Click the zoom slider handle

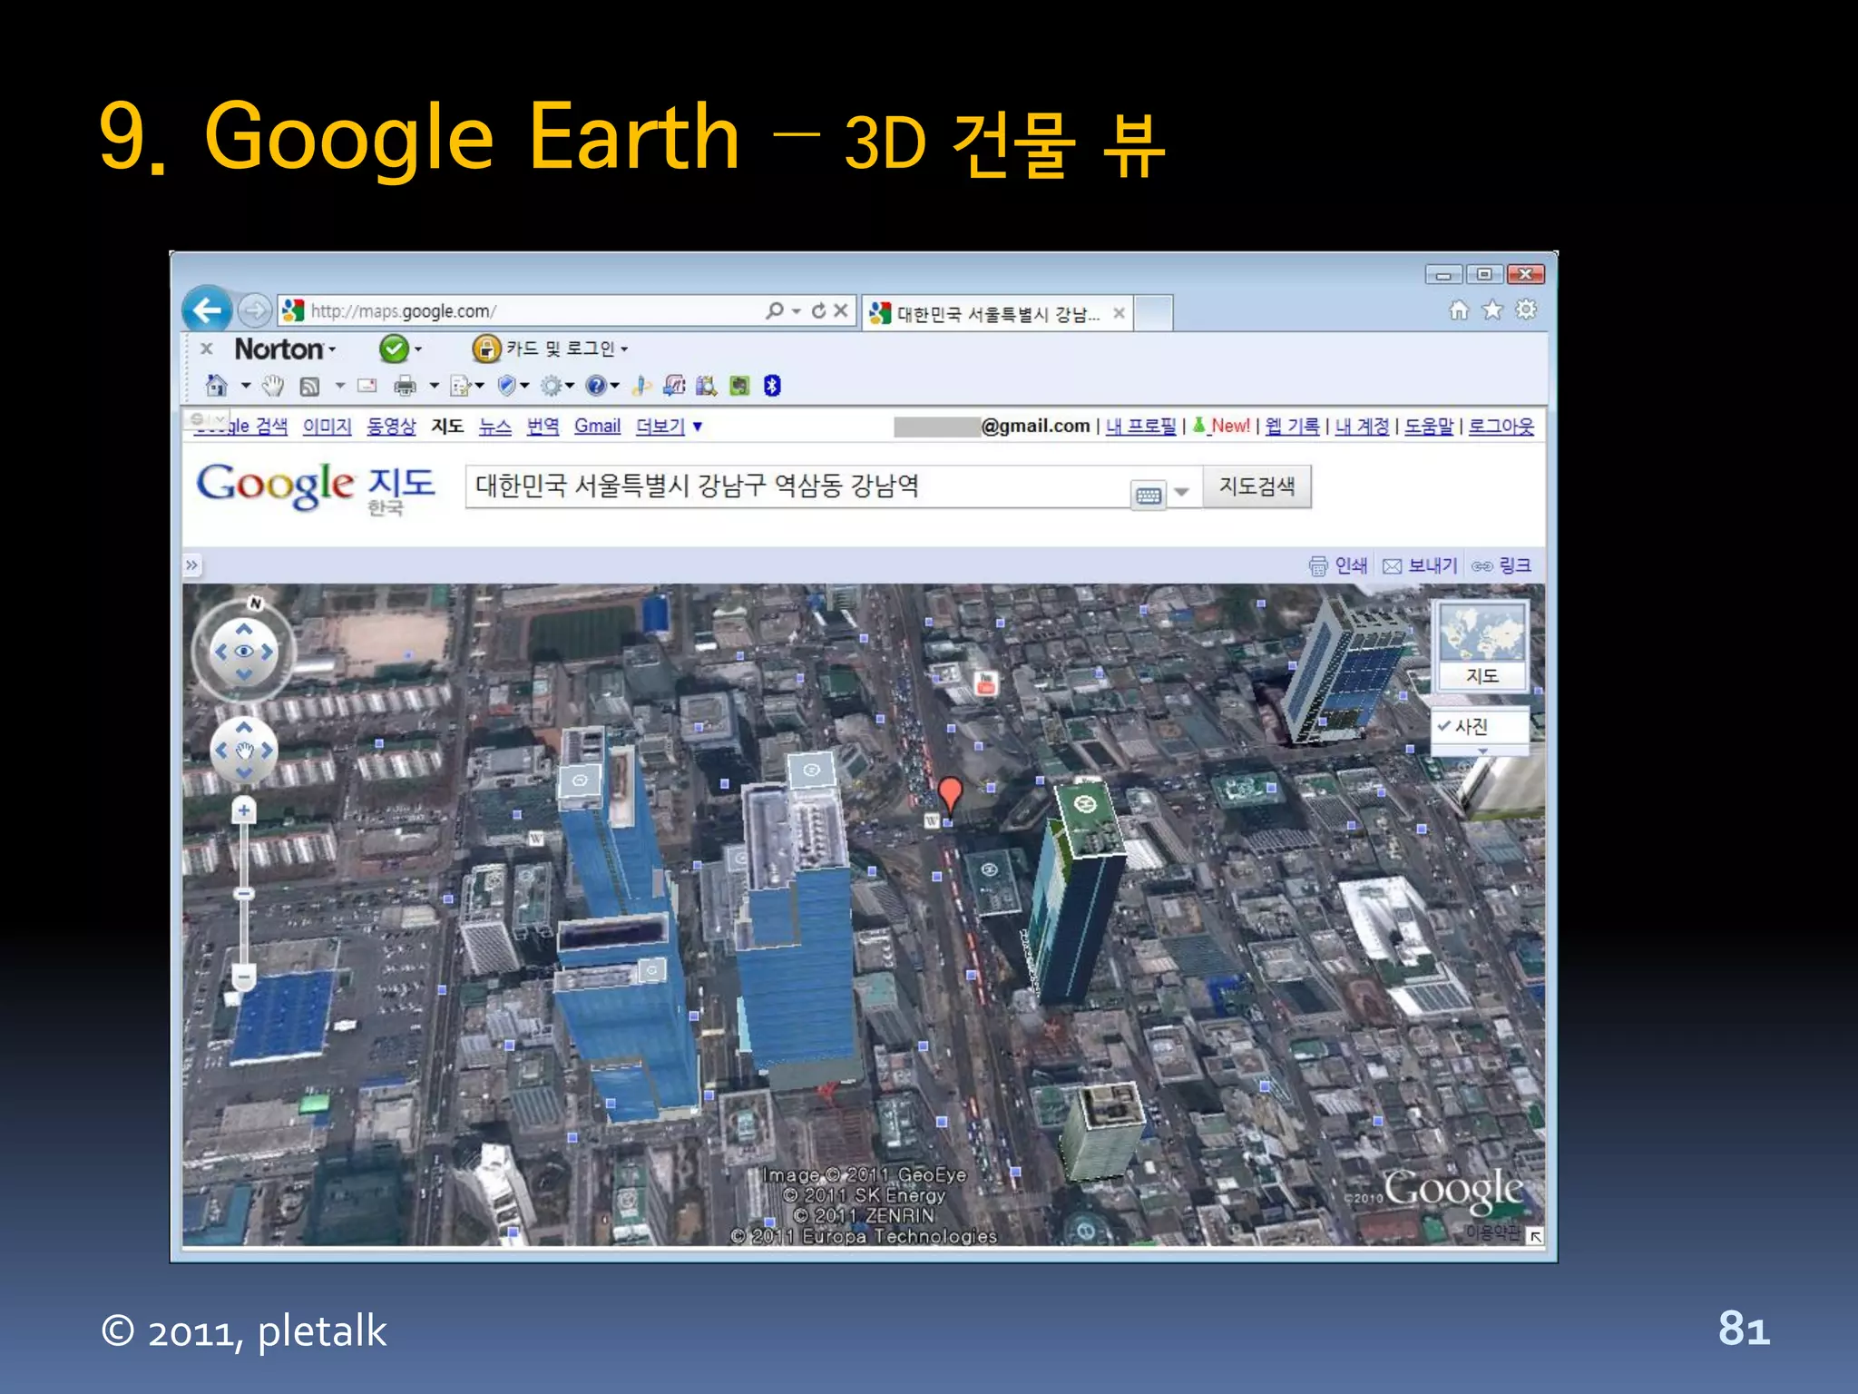[243, 894]
